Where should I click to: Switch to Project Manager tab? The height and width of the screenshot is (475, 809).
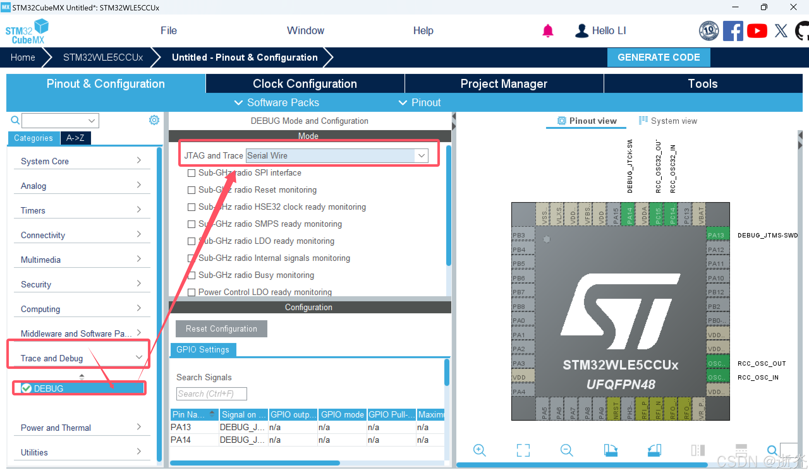[504, 83]
